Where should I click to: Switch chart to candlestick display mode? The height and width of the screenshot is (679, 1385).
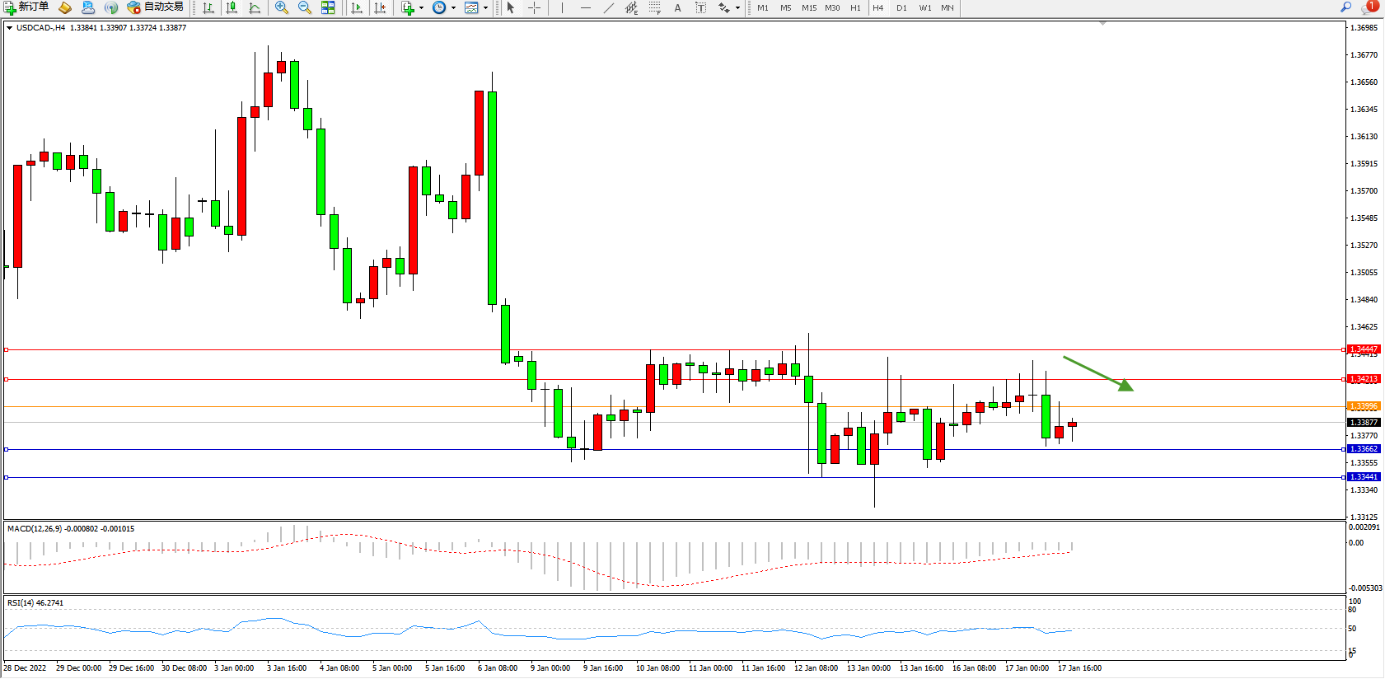point(232,7)
